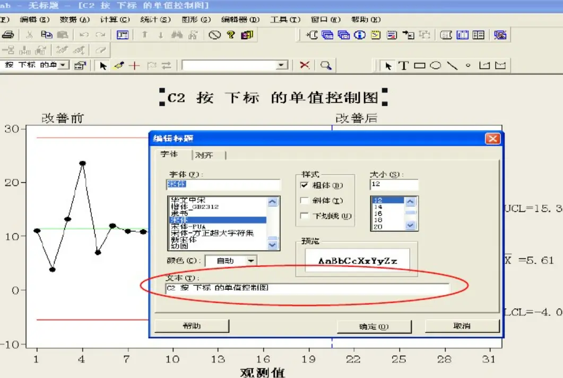
Task: Click the 取消 cancel button
Action: [462, 326]
